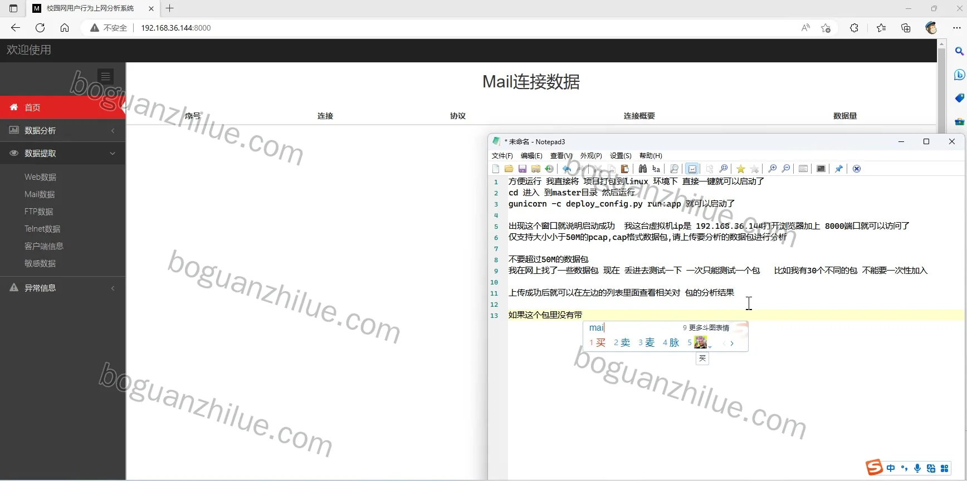The width and height of the screenshot is (967, 481).
Task: Click the blue shopping tag icon in Edge sidebar
Action: [959, 98]
